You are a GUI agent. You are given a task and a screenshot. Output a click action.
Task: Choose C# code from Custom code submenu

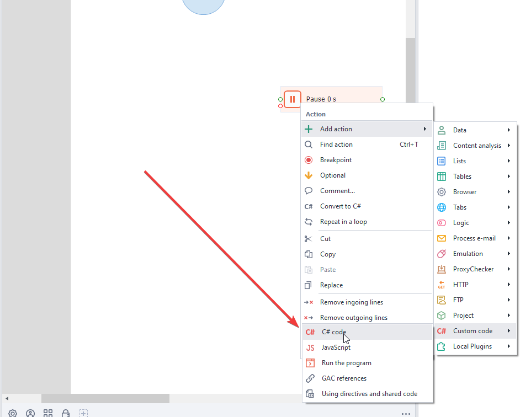click(367, 332)
